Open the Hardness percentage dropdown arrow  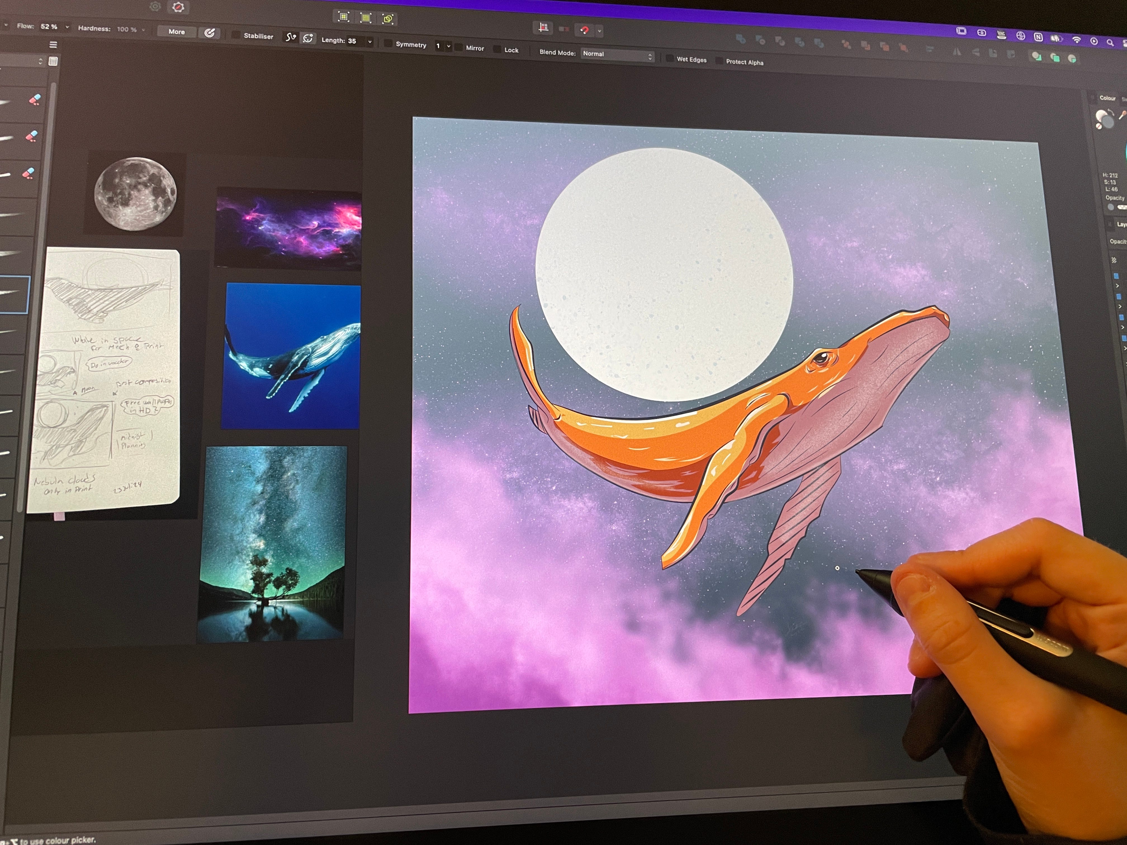(143, 30)
